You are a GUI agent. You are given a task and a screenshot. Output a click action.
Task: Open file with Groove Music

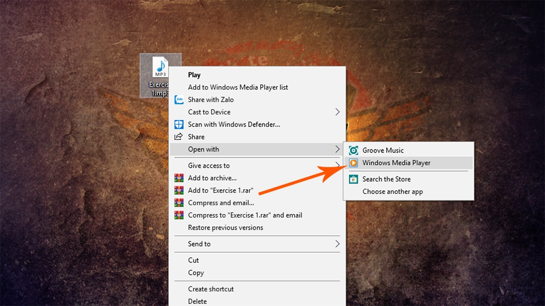point(408,150)
